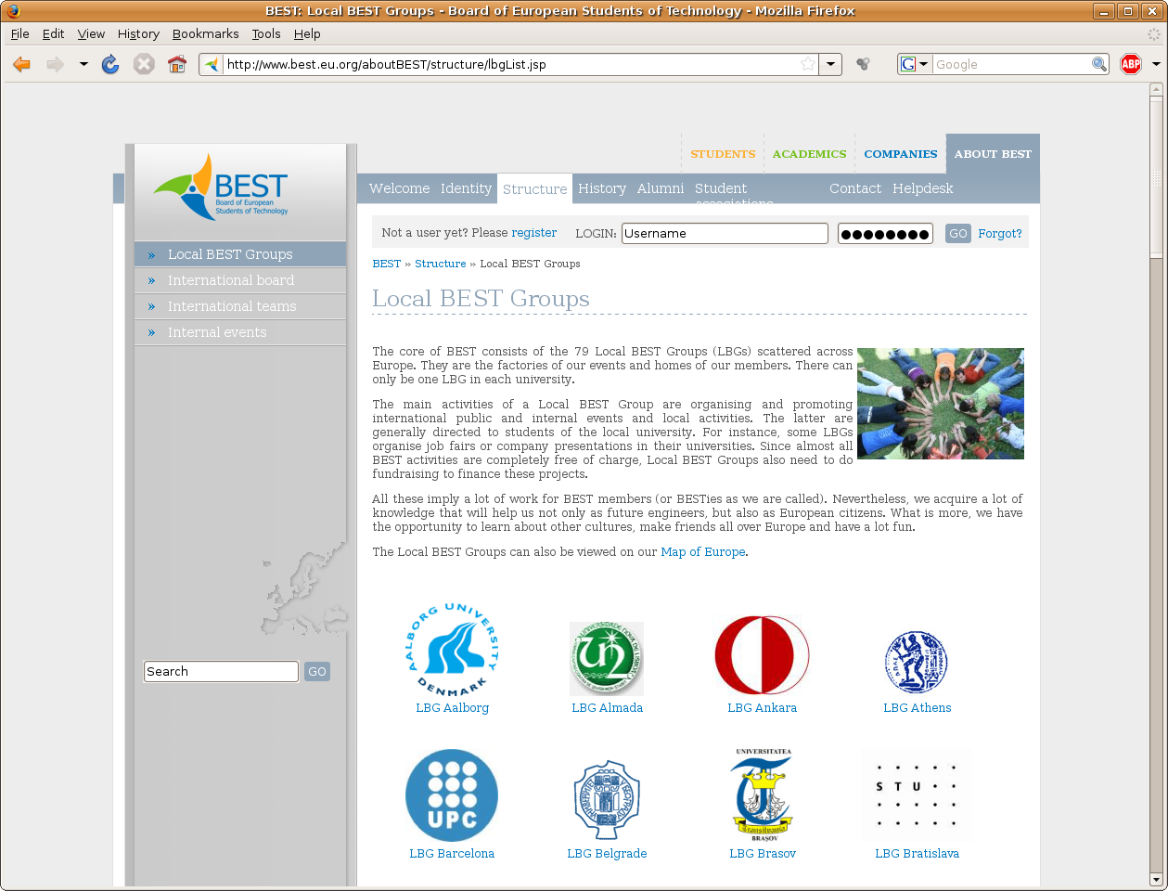
Task: Open the LBG Athens emblem
Action: pos(917,663)
